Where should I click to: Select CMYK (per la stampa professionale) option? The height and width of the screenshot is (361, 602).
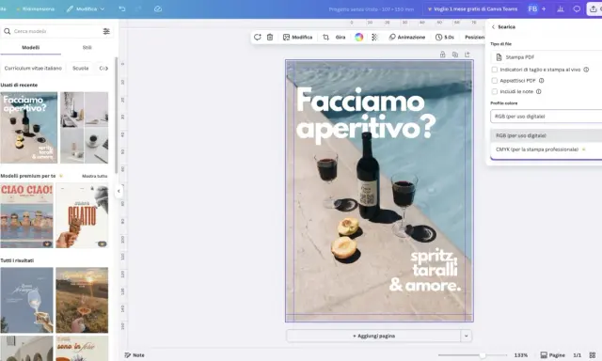[x=547, y=149]
